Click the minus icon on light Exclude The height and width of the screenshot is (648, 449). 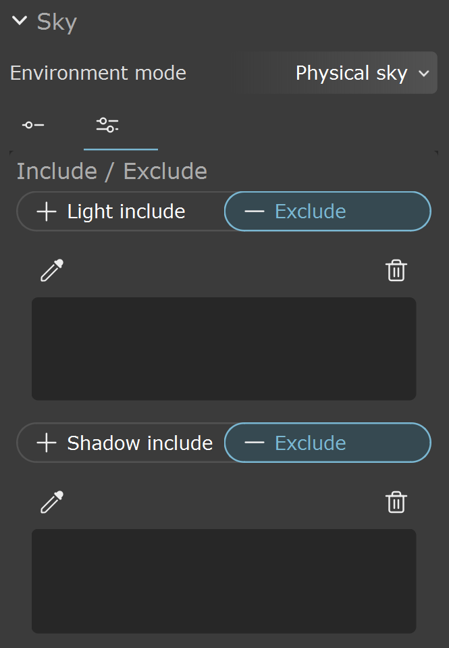[254, 211]
